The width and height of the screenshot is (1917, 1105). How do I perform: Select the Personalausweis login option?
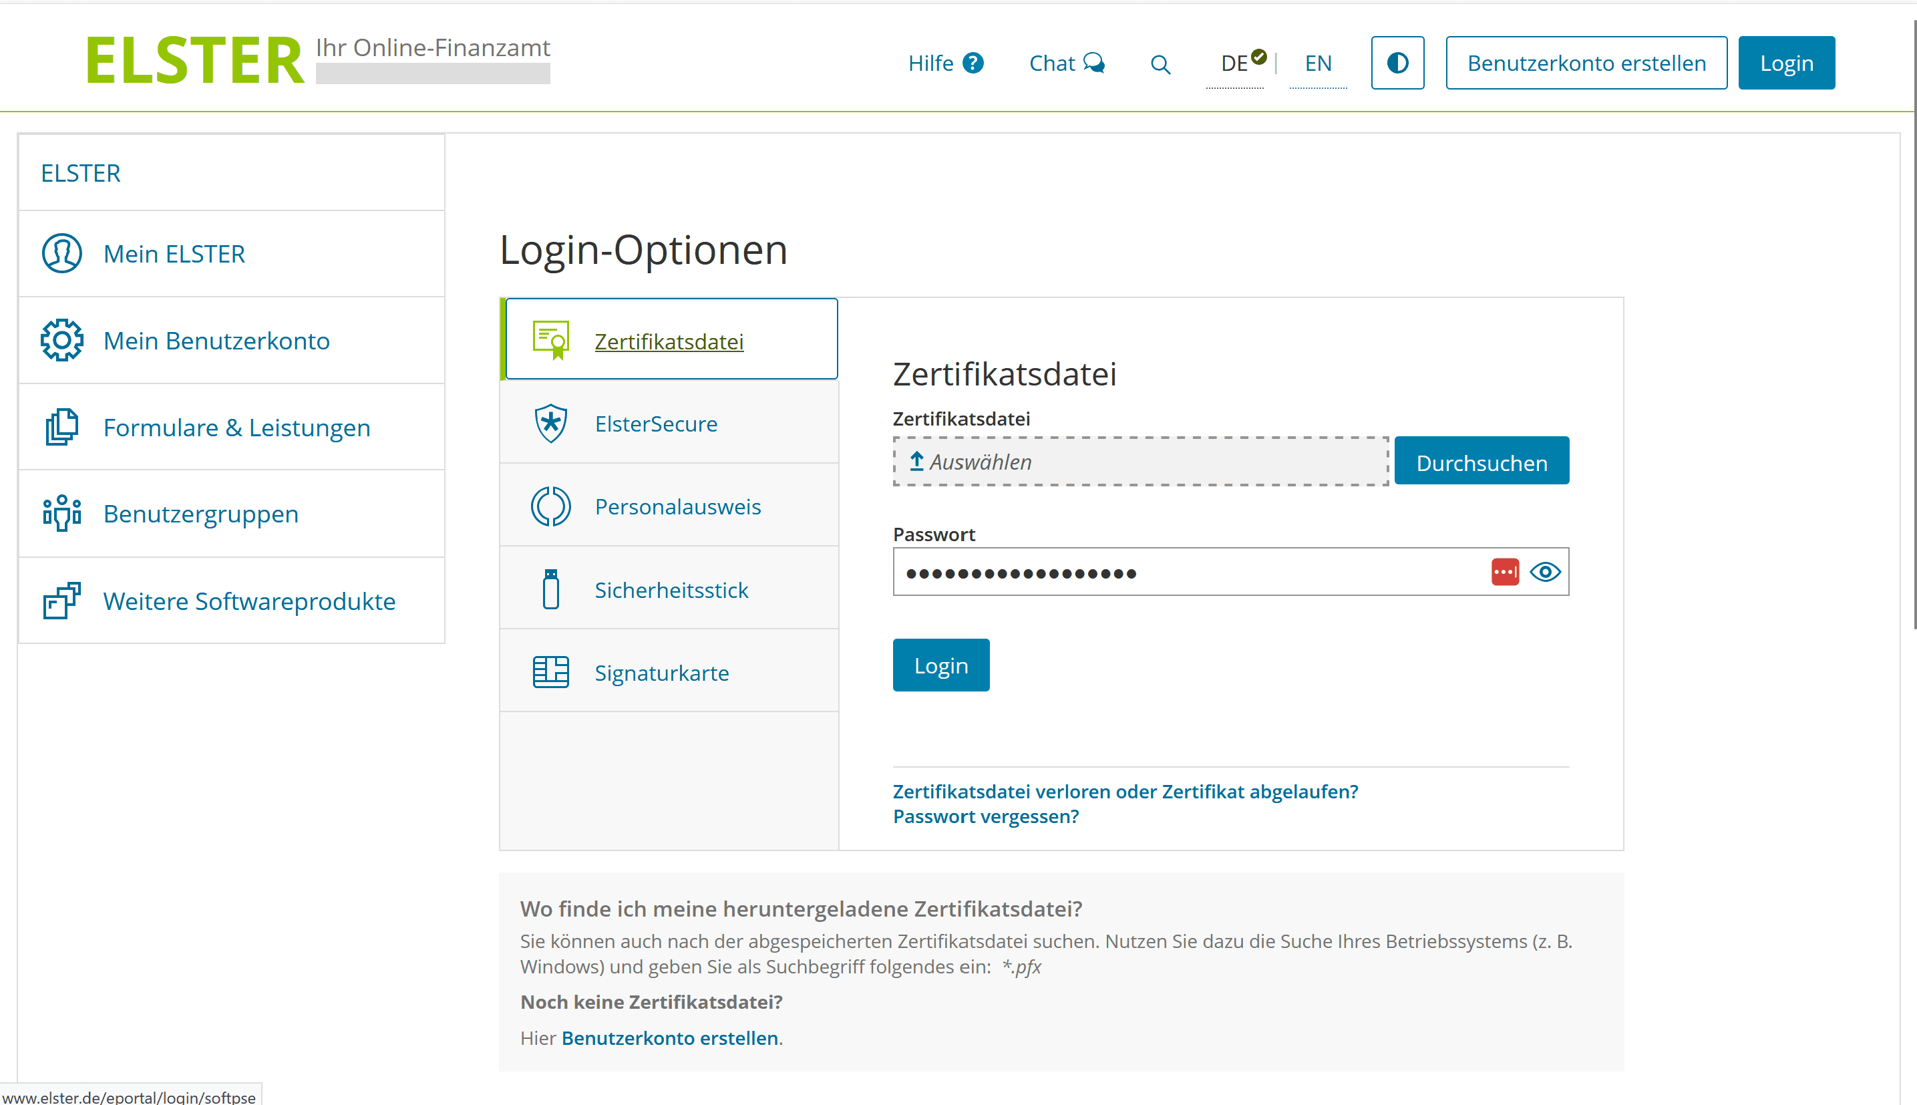[677, 506]
